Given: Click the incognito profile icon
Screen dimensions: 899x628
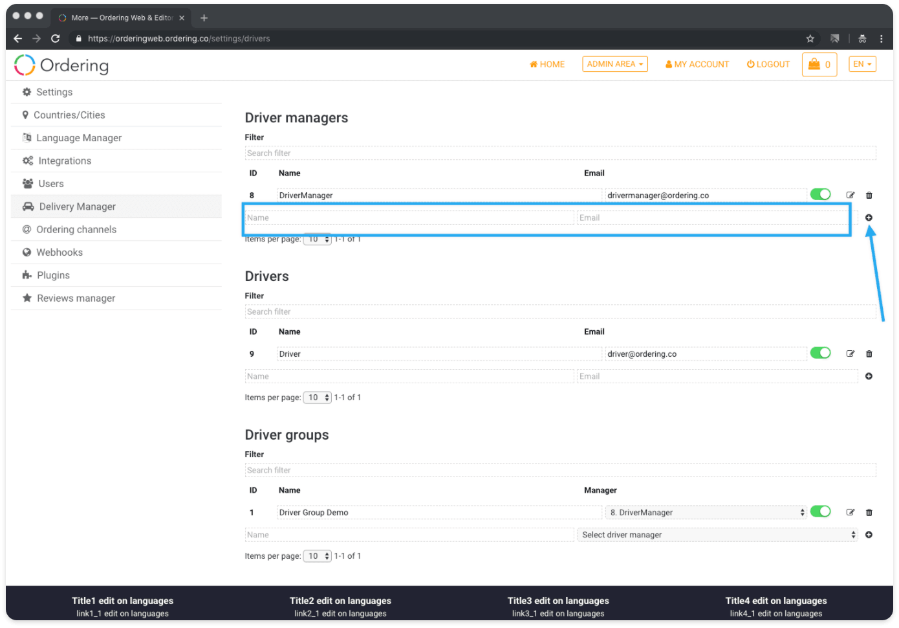Looking at the screenshot, I should point(862,38).
